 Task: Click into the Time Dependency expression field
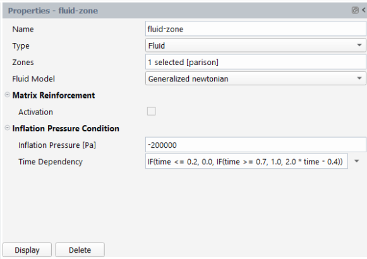(246, 161)
